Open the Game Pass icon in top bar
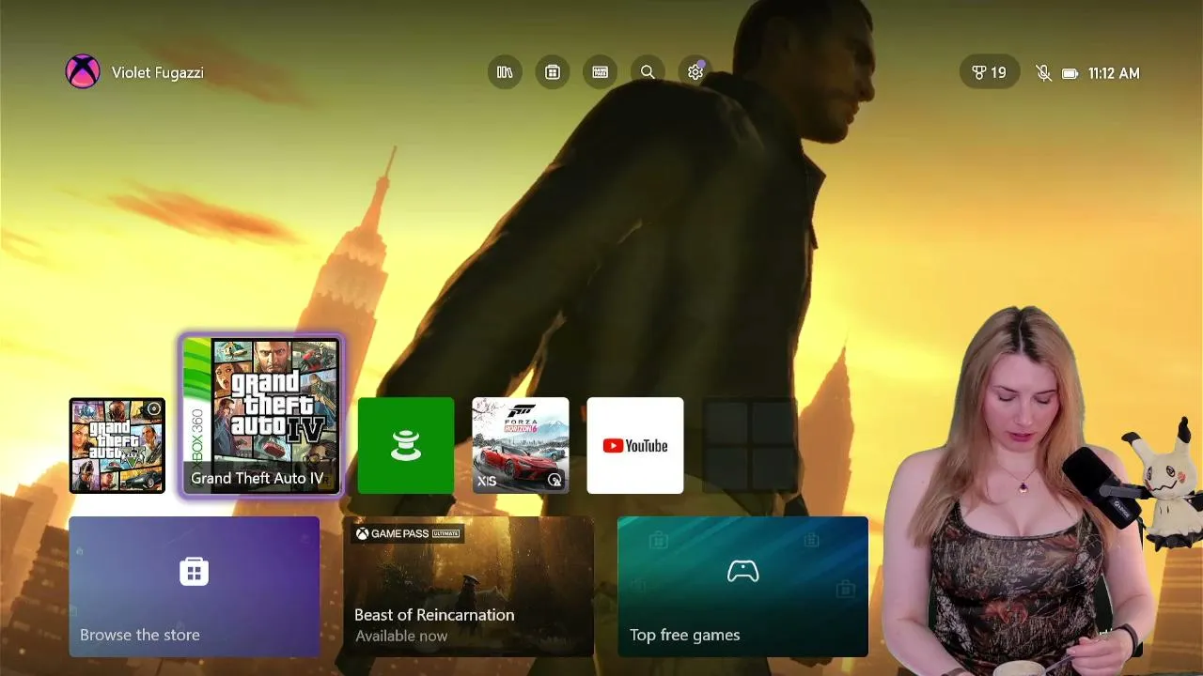The width and height of the screenshot is (1203, 676). click(601, 72)
